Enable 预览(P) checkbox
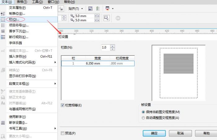 (63, 133)
